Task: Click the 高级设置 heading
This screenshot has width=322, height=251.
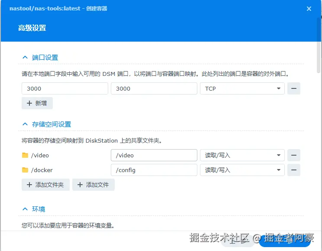Action: pyautogui.click(x=32, y=28)
